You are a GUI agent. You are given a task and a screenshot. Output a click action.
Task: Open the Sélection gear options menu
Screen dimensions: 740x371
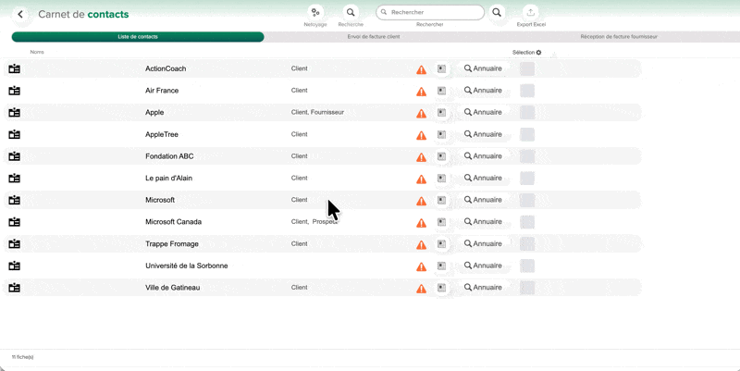click(x=539, y=53)
